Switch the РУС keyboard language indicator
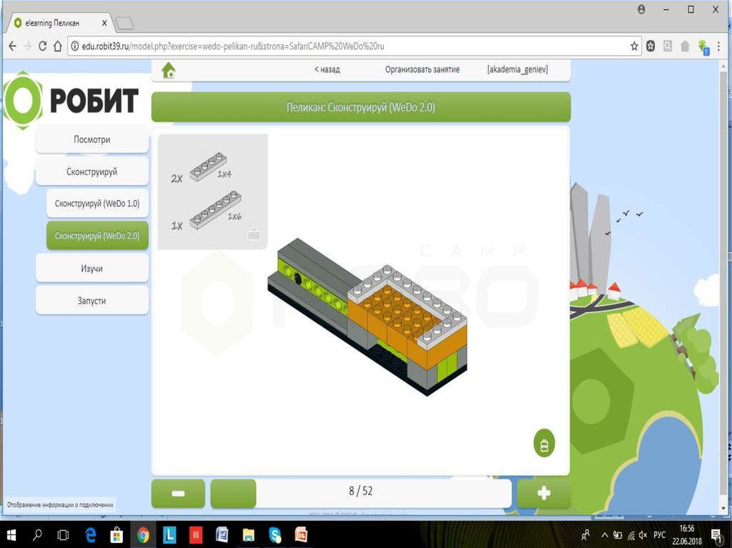 click(660, 534)
